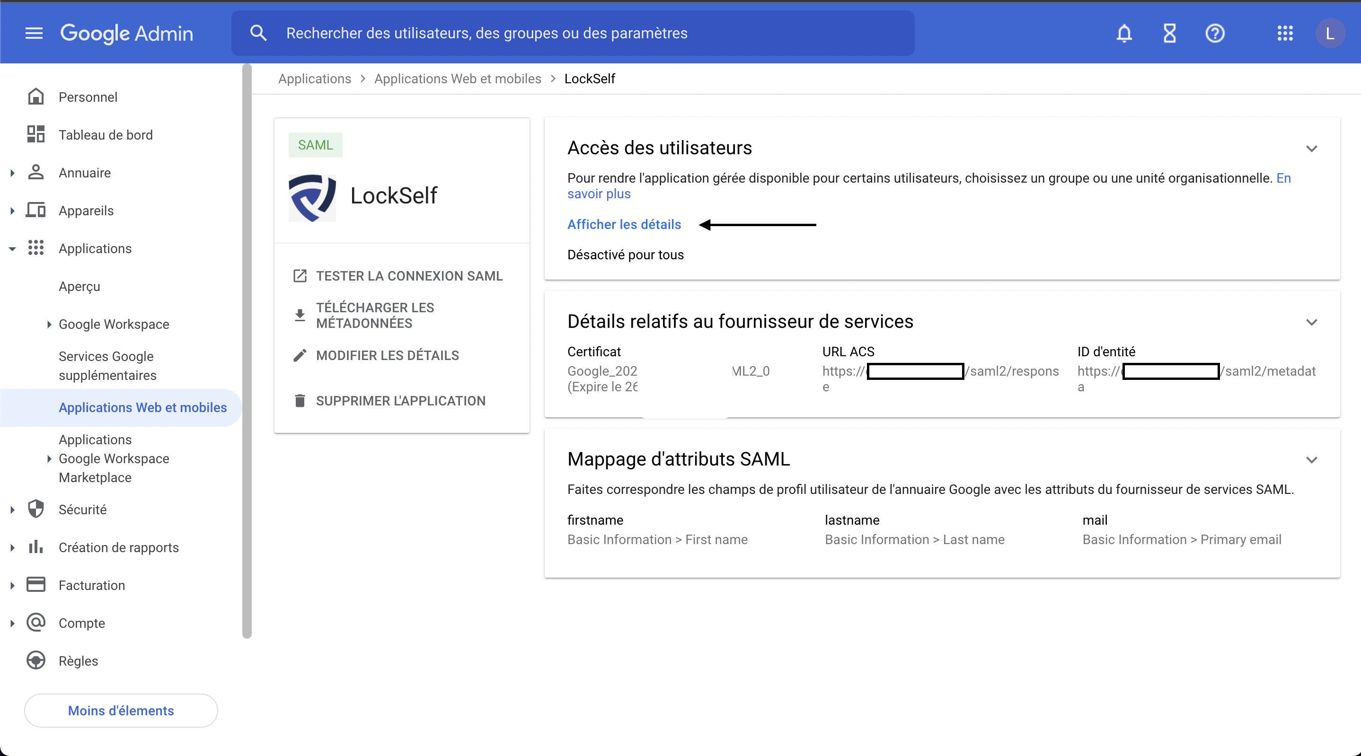Expand the Compte tree arrow
This screenshot has width=1361, height=756.
tap(12, 624)
